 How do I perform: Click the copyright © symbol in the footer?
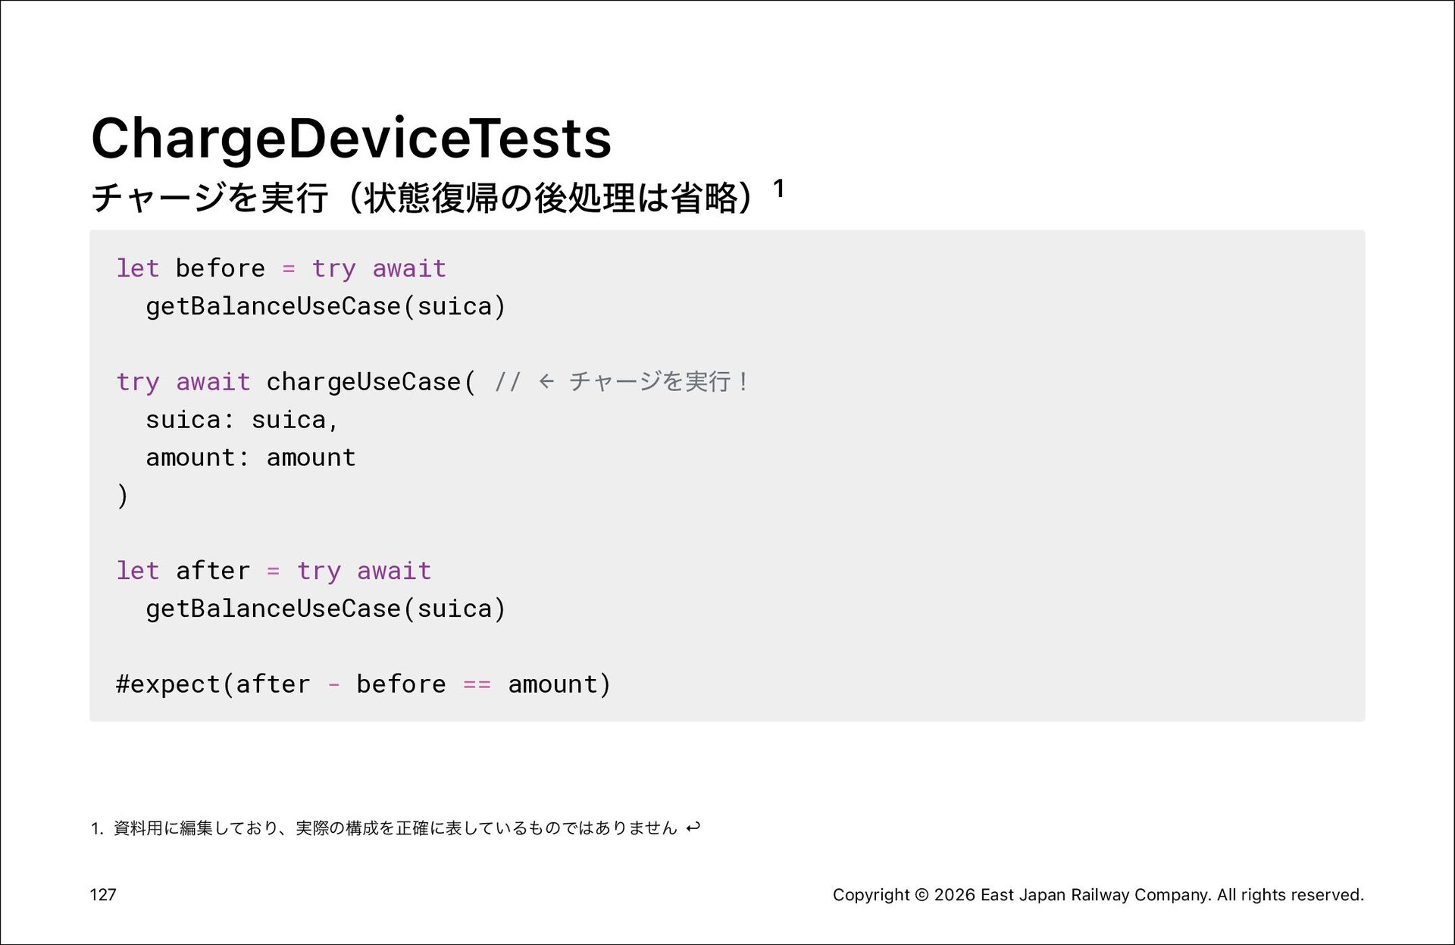[921, 895]
